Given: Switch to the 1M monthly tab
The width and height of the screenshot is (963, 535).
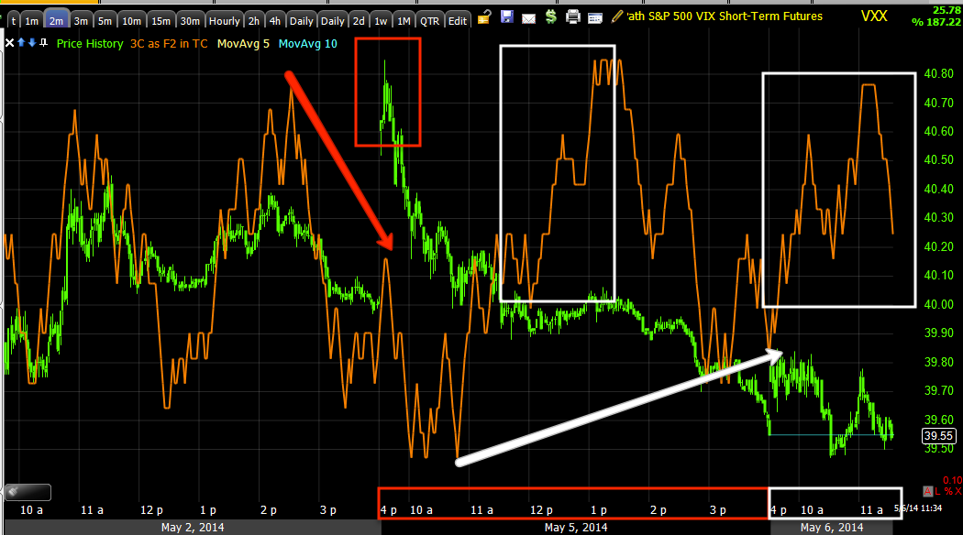Looking at the screenshot, I should (x=404, y=21).
